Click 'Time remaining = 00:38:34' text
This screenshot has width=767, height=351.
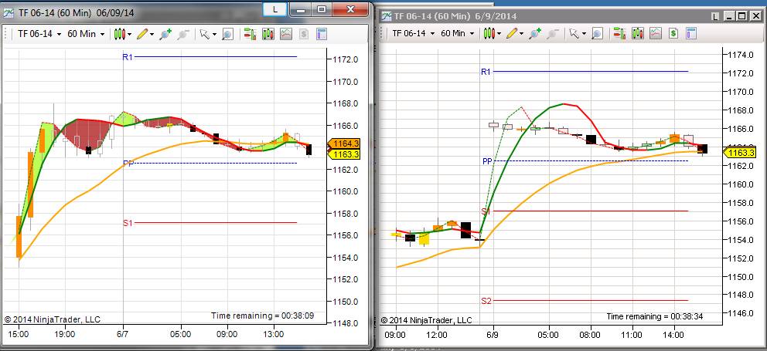click(654, 316)
